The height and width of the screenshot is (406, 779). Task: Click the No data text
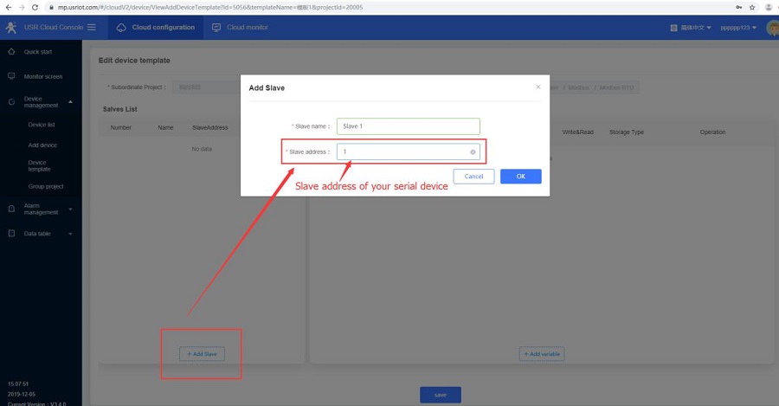pyautogui.click(x=202, y=149)
